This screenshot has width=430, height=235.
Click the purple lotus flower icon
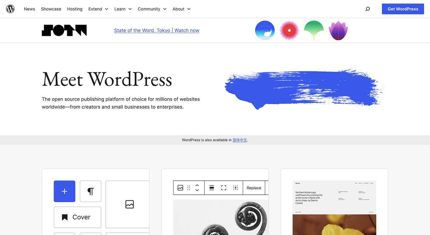coord(338,30)
